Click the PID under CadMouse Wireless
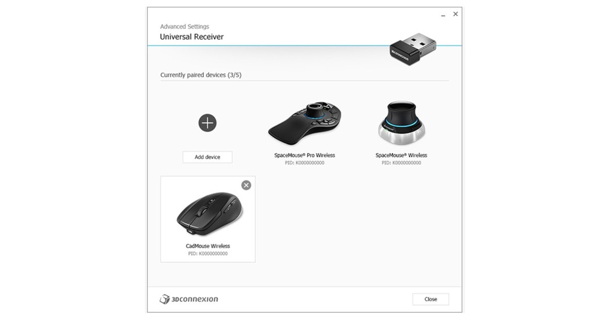610x320 pixels. click(208, 253)
